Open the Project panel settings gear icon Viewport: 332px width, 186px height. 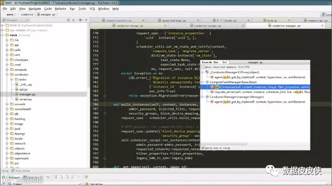[x=81, y=20]
